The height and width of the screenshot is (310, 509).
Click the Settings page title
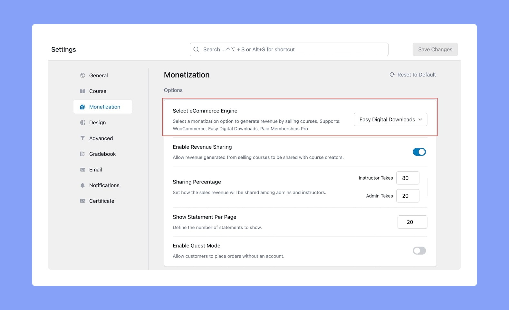pyautogui.click(x=63, y=50)
